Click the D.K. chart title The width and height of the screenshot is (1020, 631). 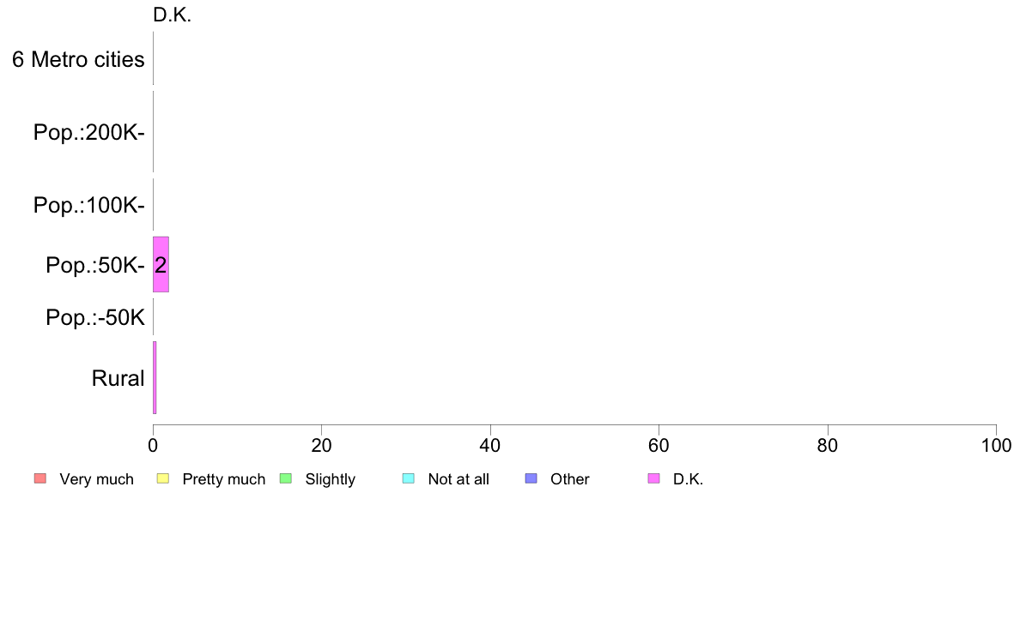[172, 15]
